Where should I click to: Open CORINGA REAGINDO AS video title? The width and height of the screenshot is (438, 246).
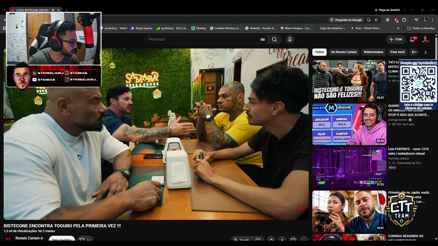pyautogui.click(x=405, y=238)
